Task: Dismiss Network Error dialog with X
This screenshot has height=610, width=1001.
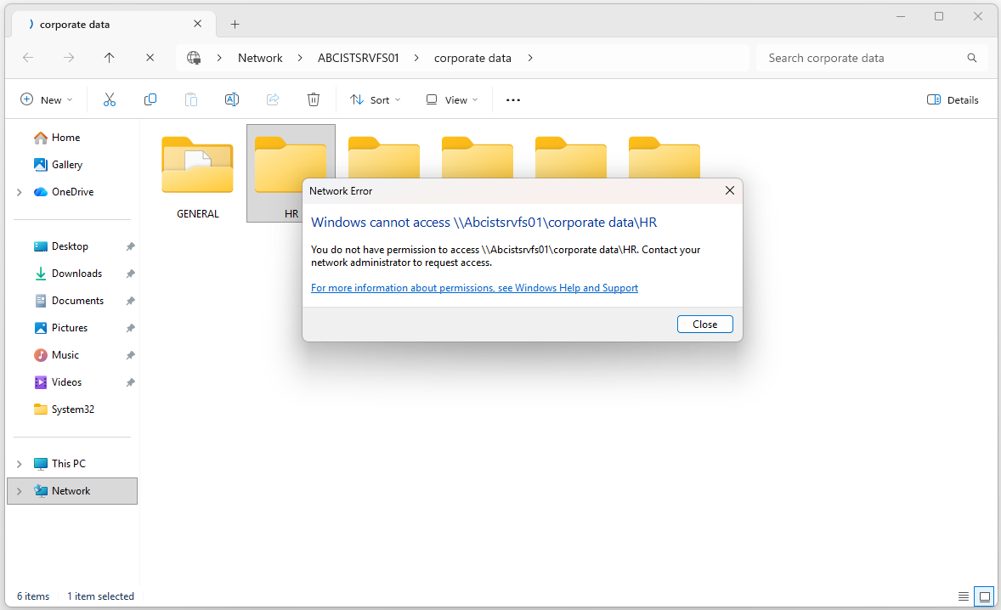Action: pyautogui.click(x=730, y=191)
